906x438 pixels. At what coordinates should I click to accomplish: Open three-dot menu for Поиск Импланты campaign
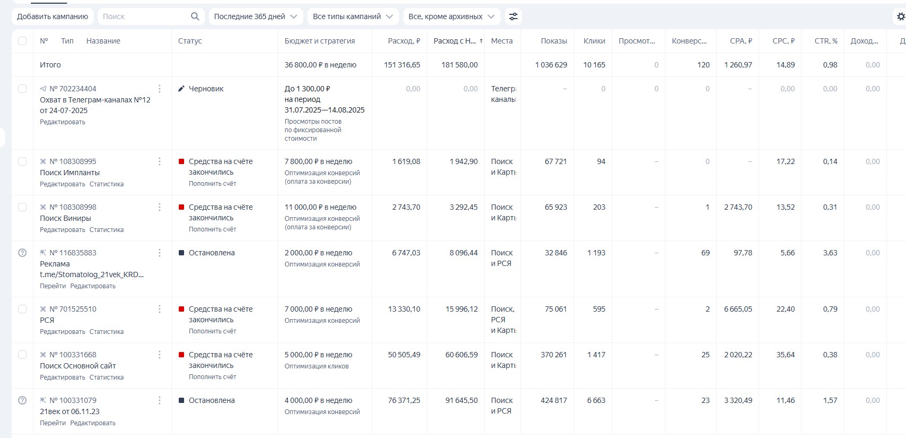tap(159, 161)
